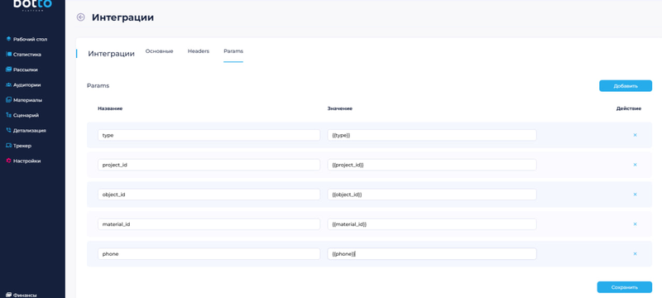The width and height of the screenshot is (662, 298).
Task: Click the Название column header
Action: 110,108
